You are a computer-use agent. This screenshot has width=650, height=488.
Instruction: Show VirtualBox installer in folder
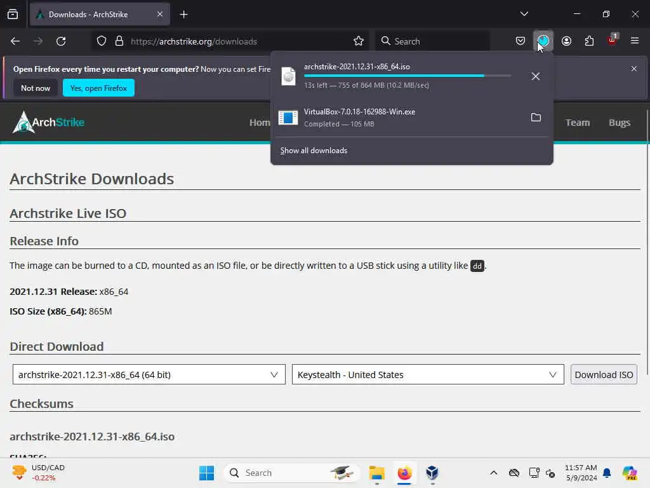[x=536, y=118]
